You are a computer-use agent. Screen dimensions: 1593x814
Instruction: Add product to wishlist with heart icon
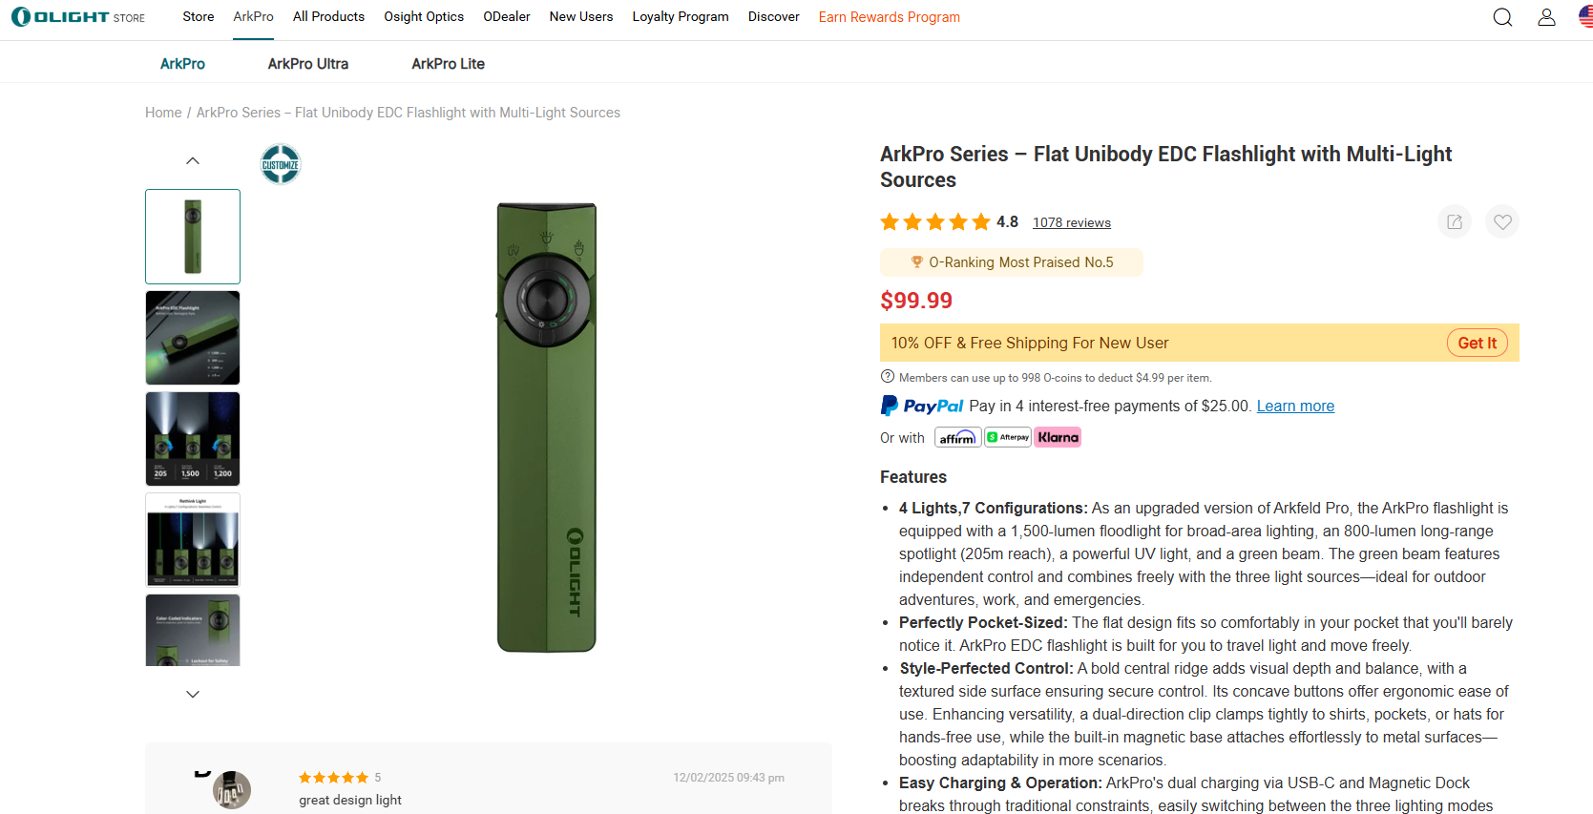point(1502,222)
